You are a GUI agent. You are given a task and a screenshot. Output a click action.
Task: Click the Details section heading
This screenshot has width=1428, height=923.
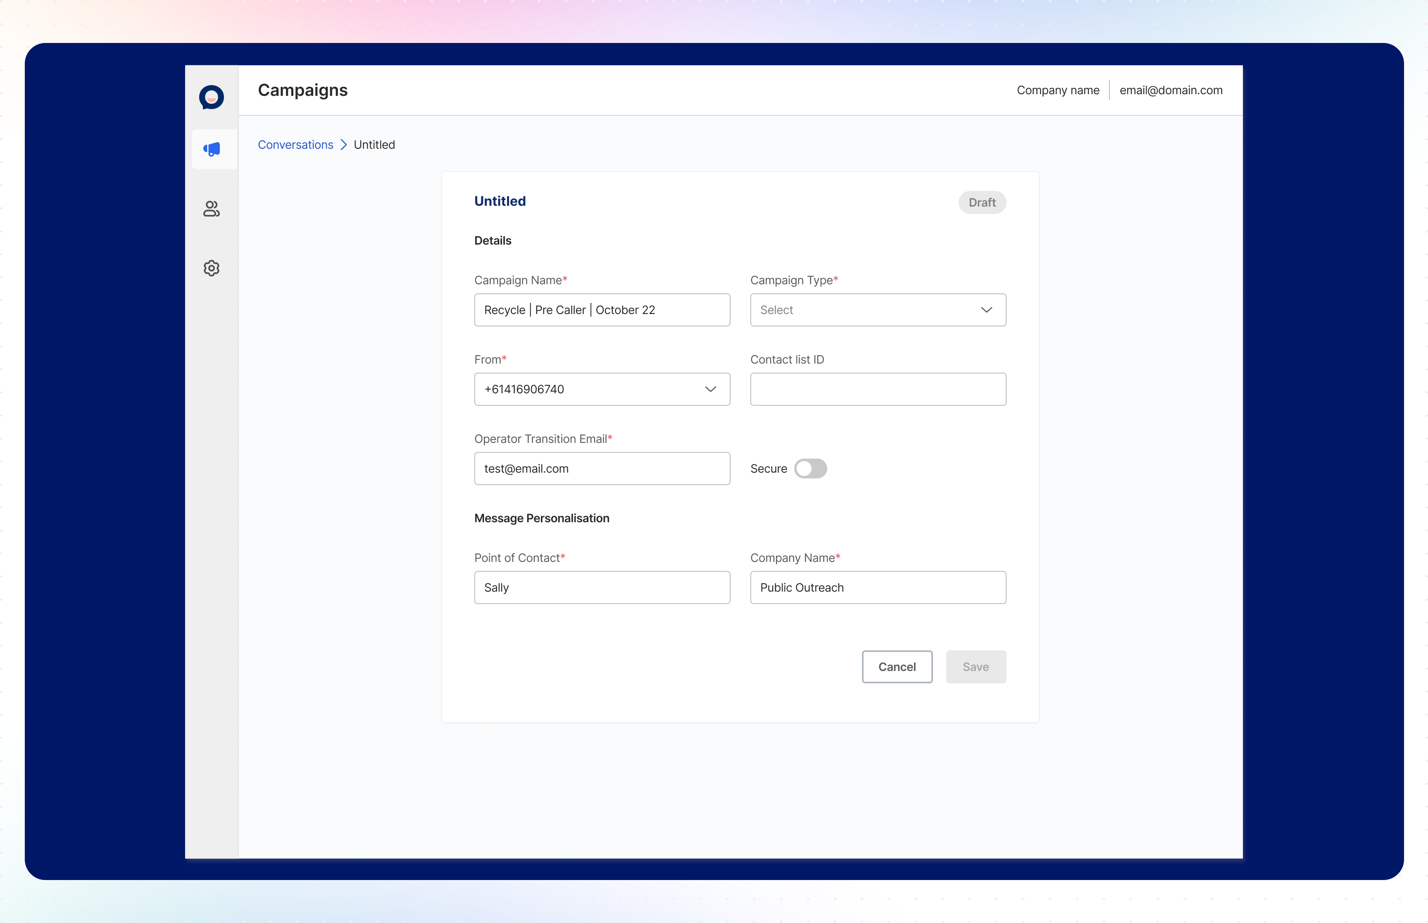pyautogui.click(x=493, y=240)
